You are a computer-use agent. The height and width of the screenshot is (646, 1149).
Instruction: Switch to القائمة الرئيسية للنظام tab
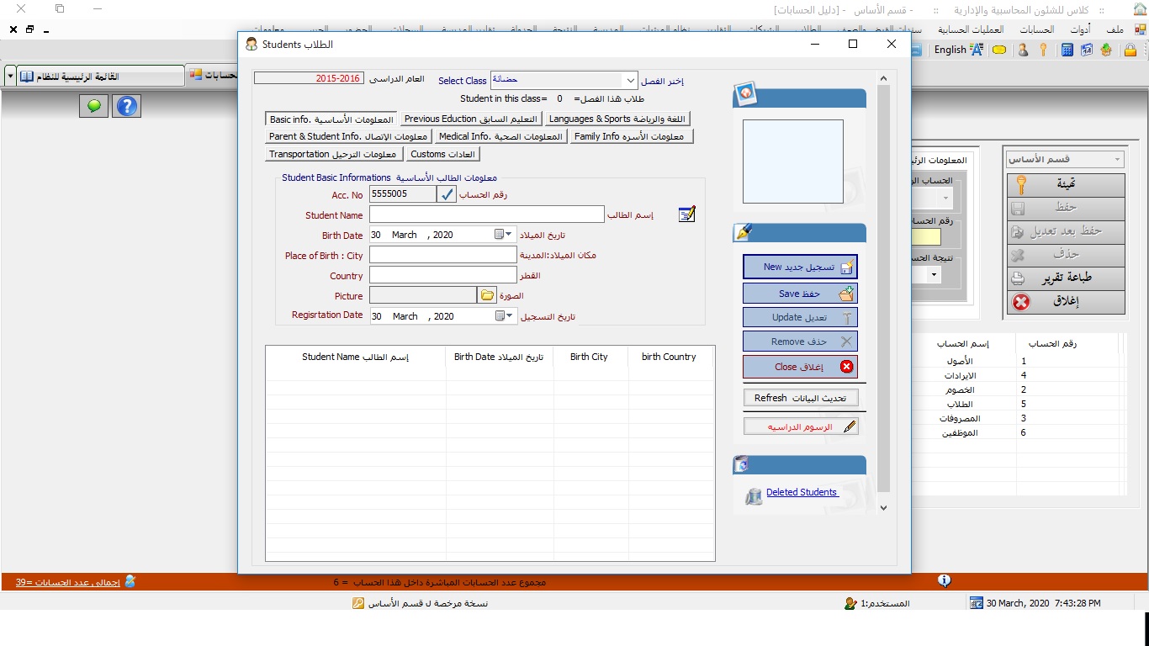tap(100, 77)
